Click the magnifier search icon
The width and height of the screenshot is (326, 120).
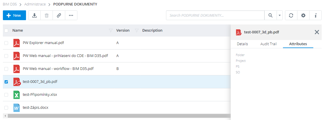point(271,16)
